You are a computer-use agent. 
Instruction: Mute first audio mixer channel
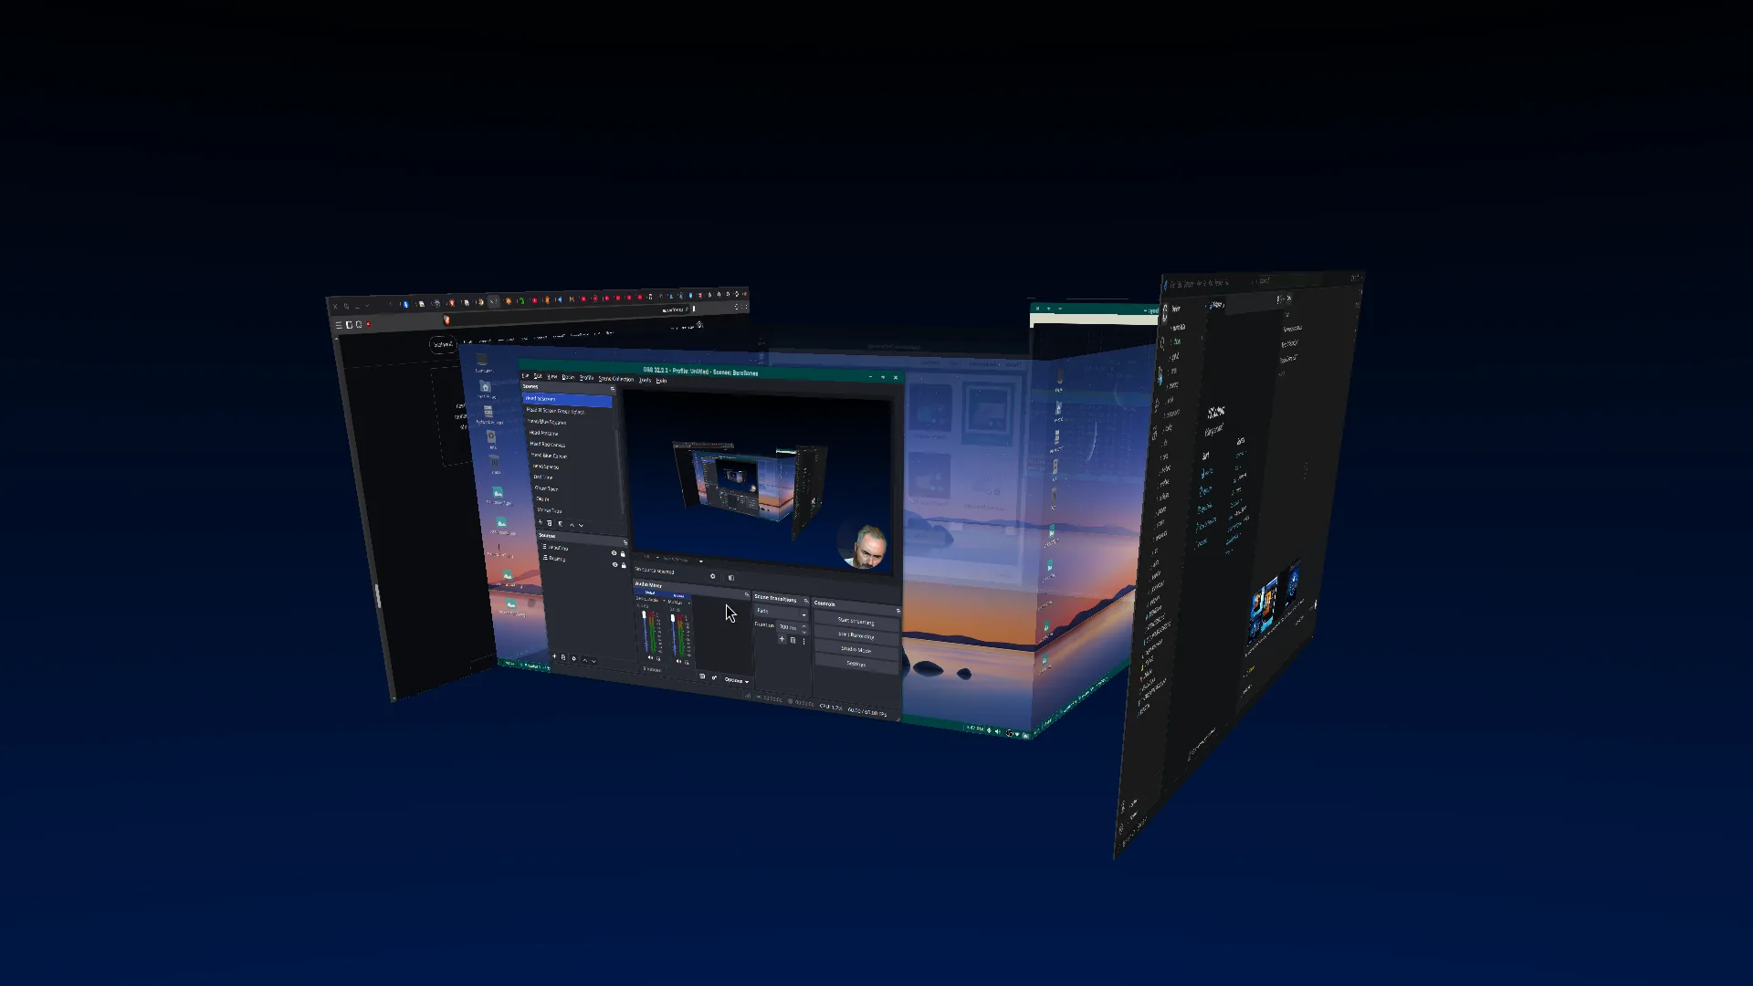click(x=650, y=657)
